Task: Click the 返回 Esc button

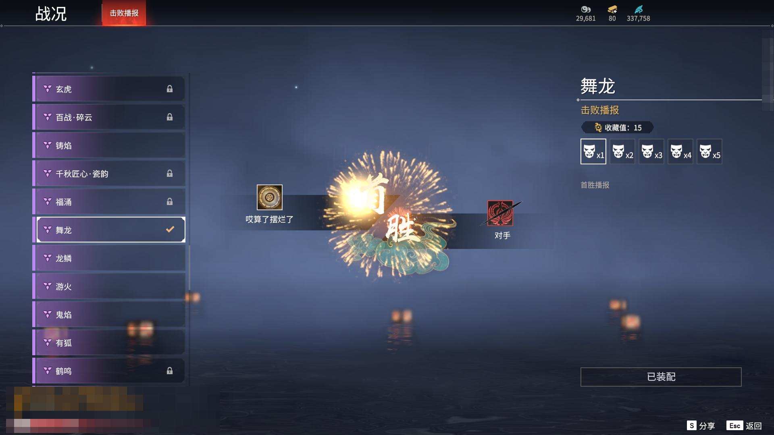Action: pos(744,426)
